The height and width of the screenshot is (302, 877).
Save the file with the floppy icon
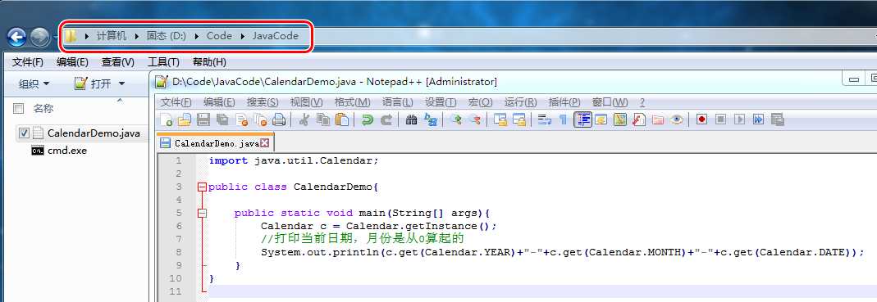click(203, 119)
